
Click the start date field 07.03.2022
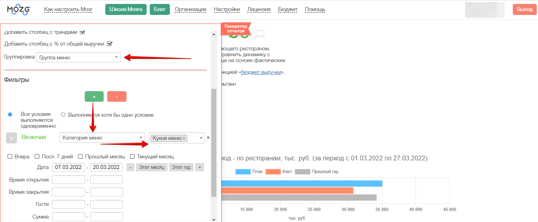[x=68, y=167]
